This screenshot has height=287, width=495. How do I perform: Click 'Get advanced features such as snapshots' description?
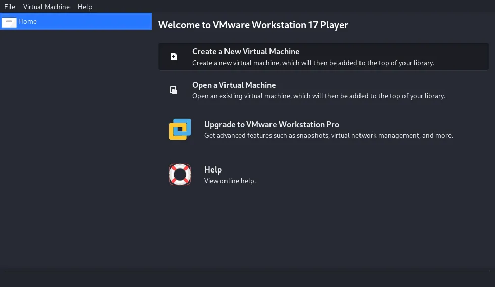pos(328,136)
